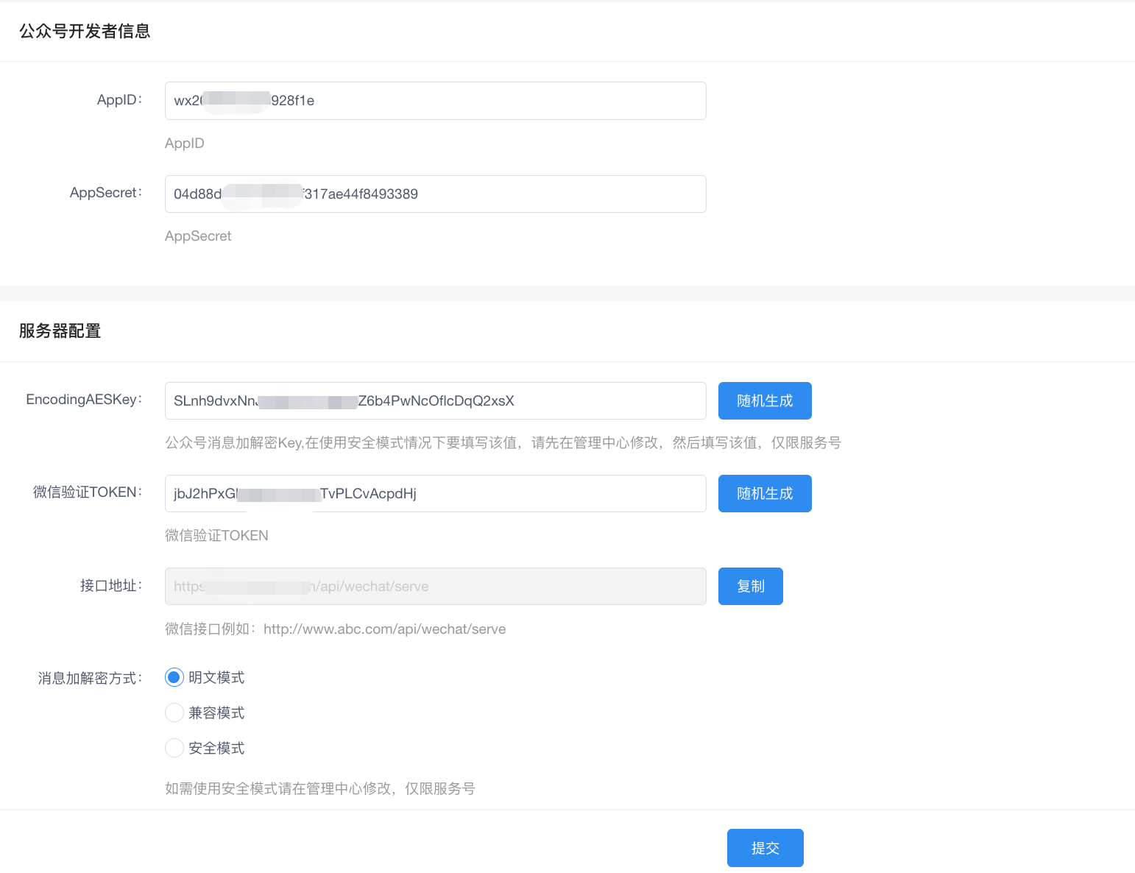The height and width of the screenshot is (873, 1135).
Task: Click the gray 微信验证TOKEN hint text
Action: click(216, 535)
